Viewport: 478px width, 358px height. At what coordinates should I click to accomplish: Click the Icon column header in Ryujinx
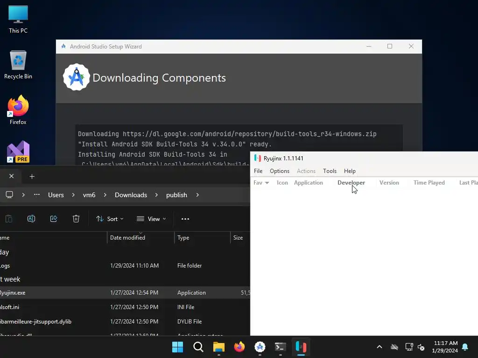point(282,183)
